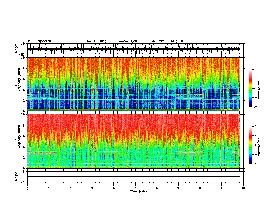Click the "station=OUI" header label
Screen dimensions: 274x211
128,41
